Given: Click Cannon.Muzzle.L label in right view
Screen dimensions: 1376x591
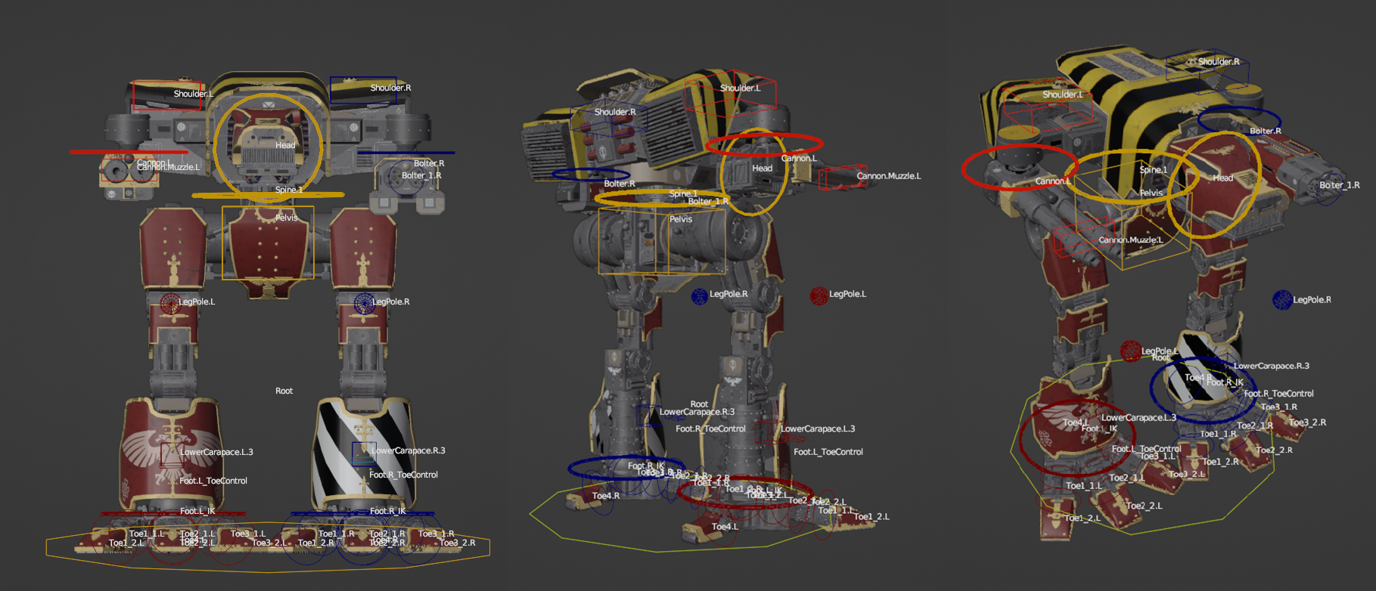Looking at the screenshot, I should click(1131, 240).
